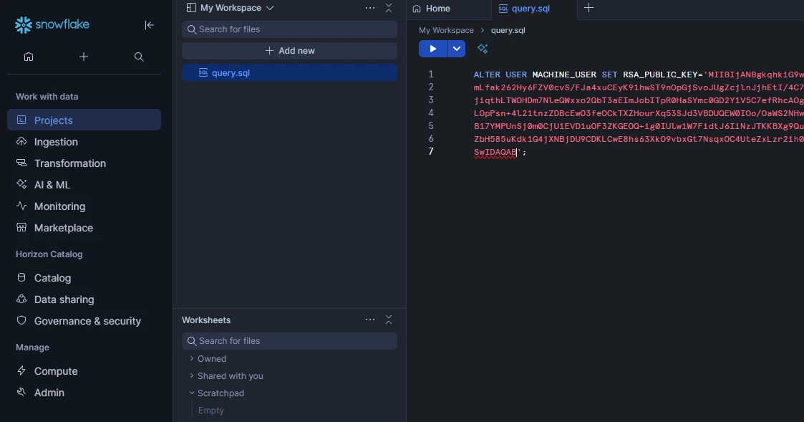Click the plus create icon in sidebar
This screenshot has height=422, width=804.
[84, 57]
